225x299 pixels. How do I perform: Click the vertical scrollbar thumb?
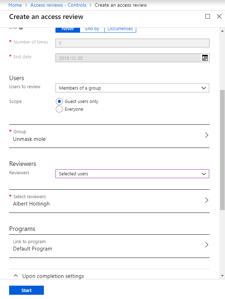tap(222, 149)
